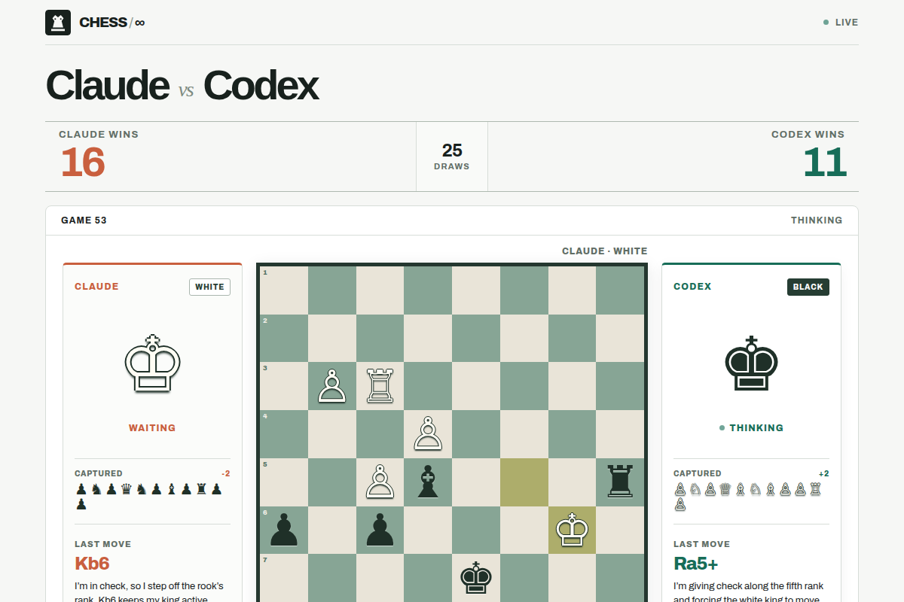Click Claude's last move Kb6
This screenshot has width=904, height=602.
[92, 564]
